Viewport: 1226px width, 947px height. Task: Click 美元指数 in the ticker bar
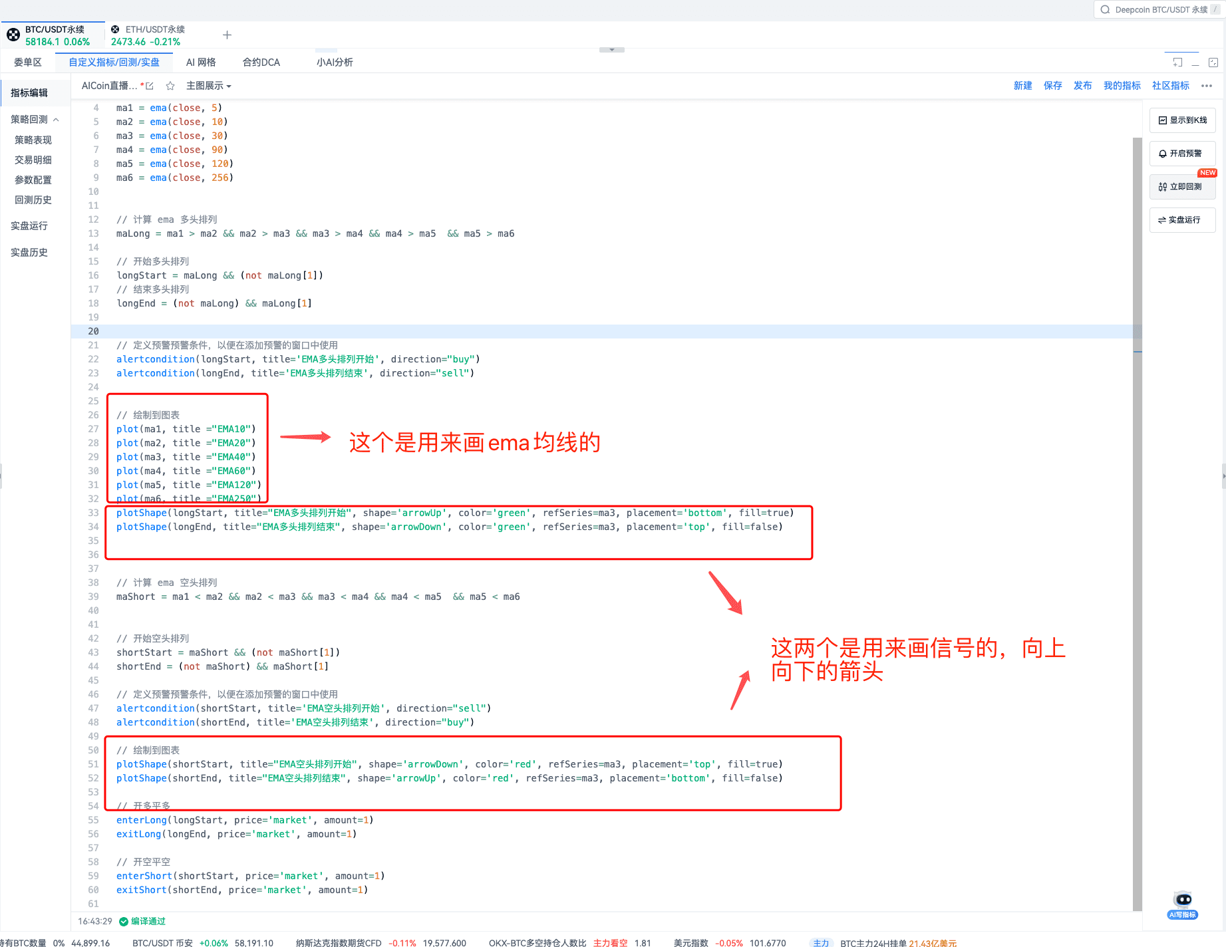pos(690,942)
